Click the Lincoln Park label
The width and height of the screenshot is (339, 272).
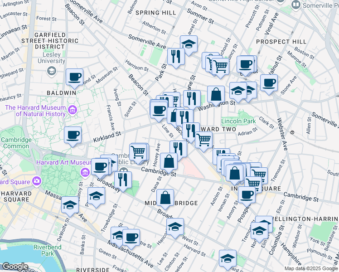click(x=238, y=121)
